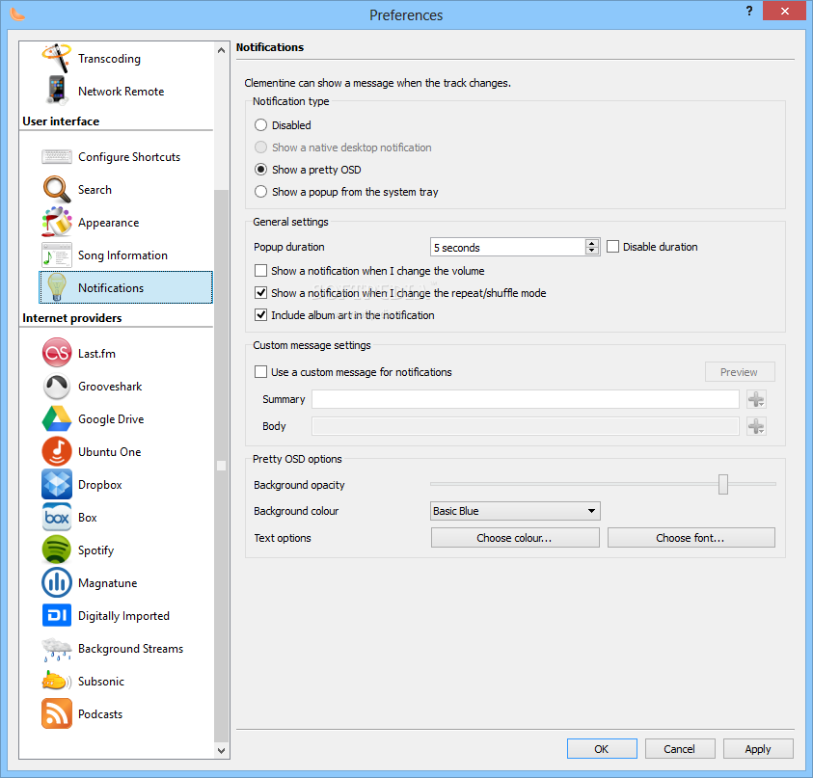The width and height of the screenshot is (813, 778).
Task: Click the Ubuntu One orange icon
Action: (57, 451)
